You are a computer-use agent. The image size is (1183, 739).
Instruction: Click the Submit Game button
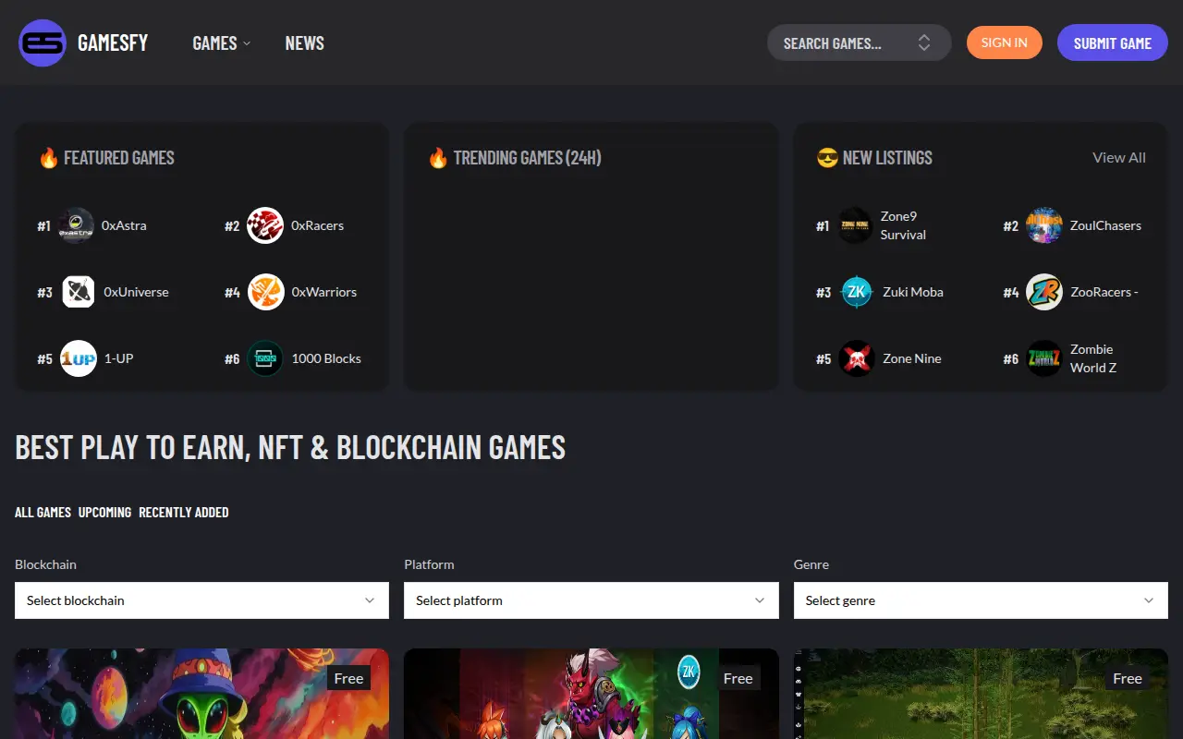click(1113, 42)
